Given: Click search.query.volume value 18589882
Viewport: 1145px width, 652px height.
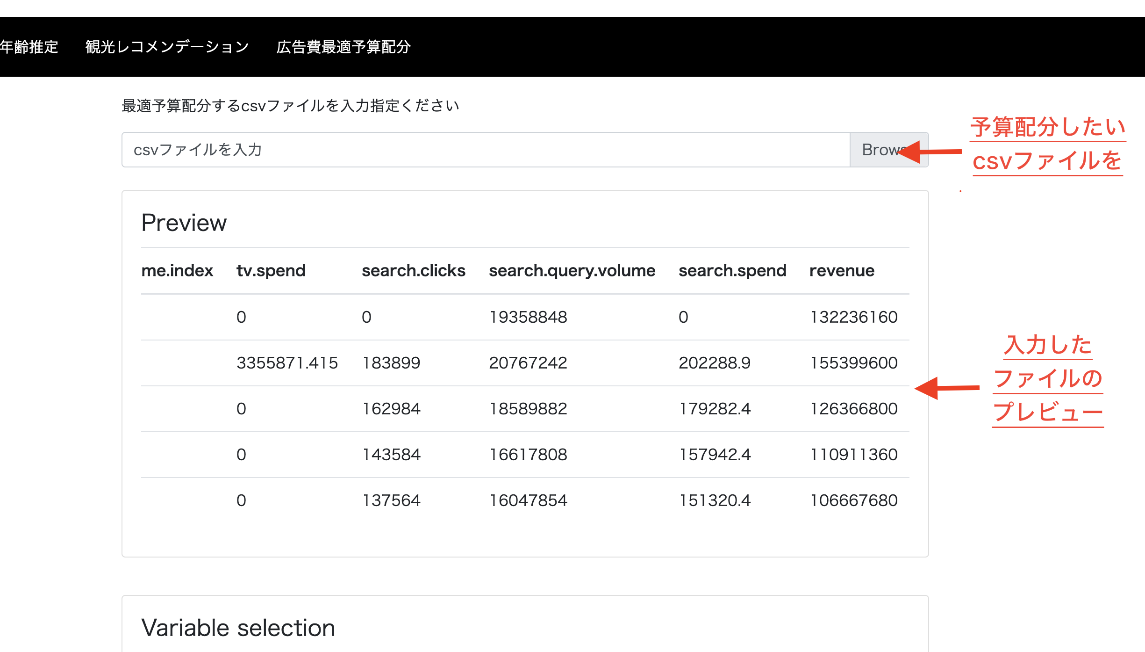Looking at the screenshot, I should [x=528, y=409].
